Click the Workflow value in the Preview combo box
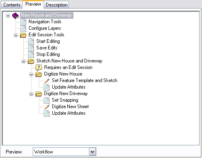202x158 pixels. [x=44, y=152]
